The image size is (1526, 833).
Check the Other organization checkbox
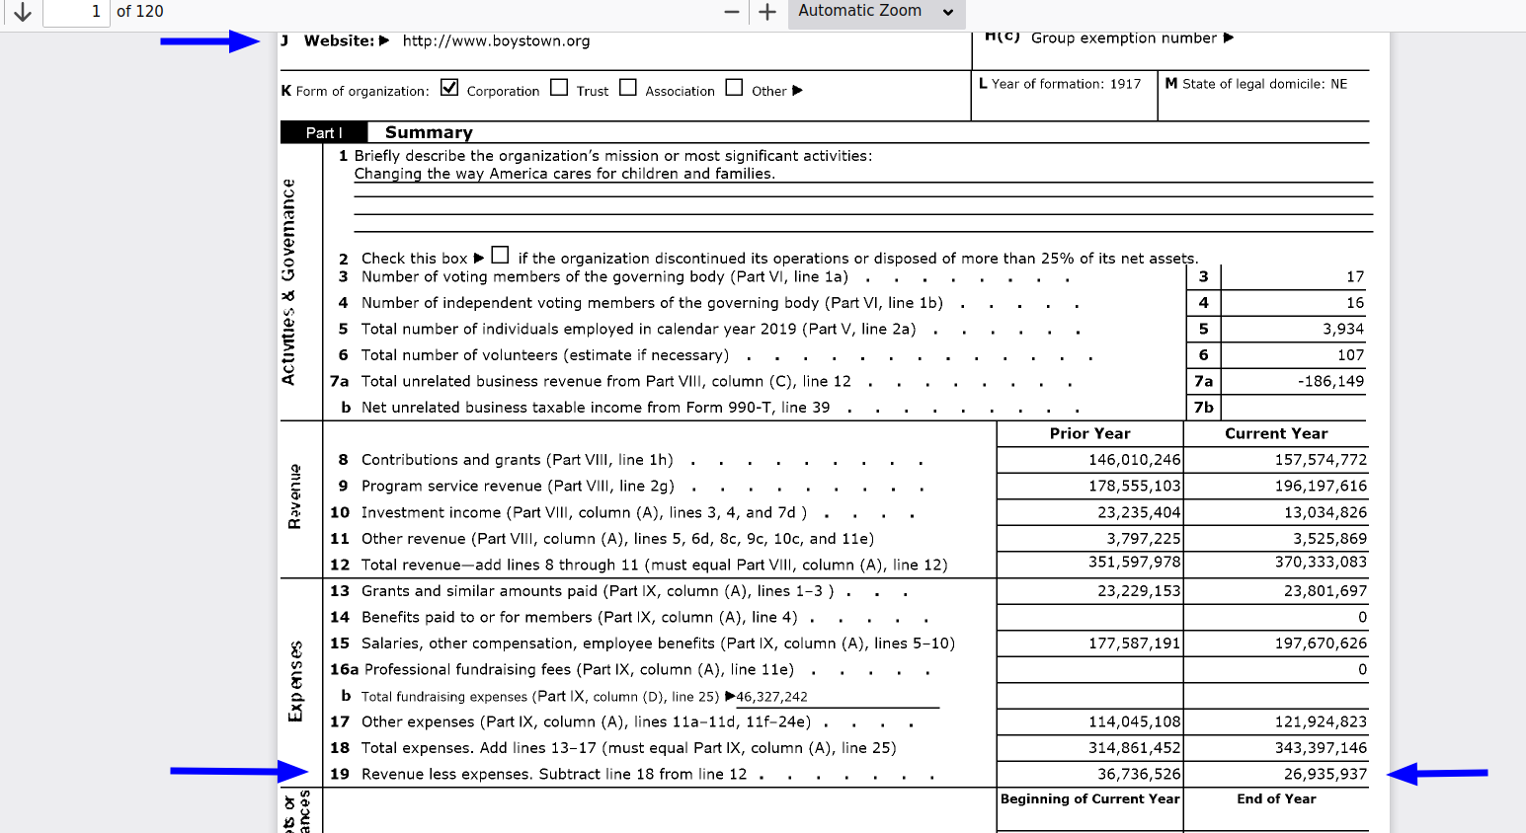[734, 88]
